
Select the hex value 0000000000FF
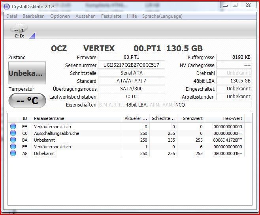[x=228, y=133]
